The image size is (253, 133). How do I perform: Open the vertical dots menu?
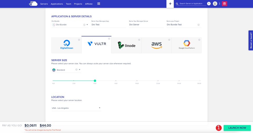click(220, 3)
